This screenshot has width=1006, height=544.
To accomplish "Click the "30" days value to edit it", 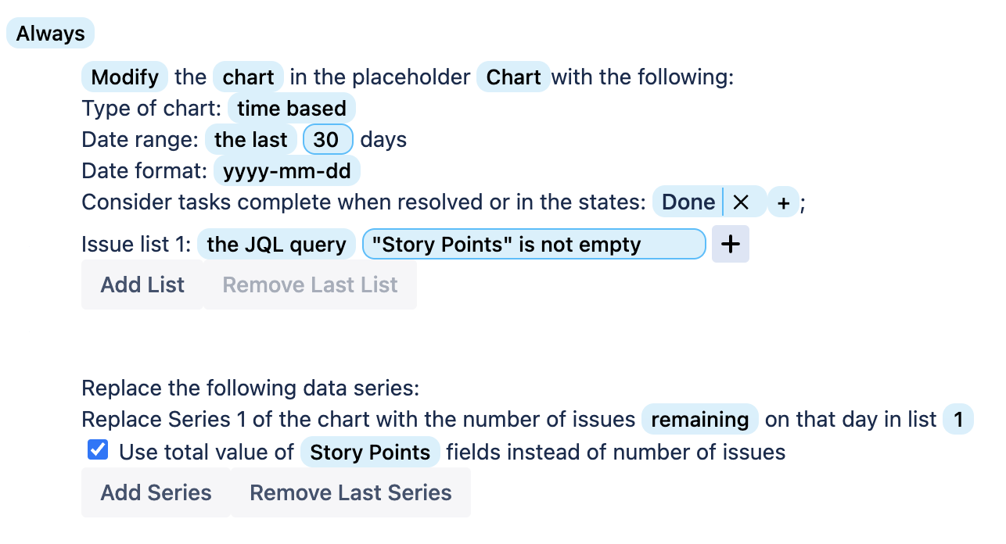I will tap(328, 139).
